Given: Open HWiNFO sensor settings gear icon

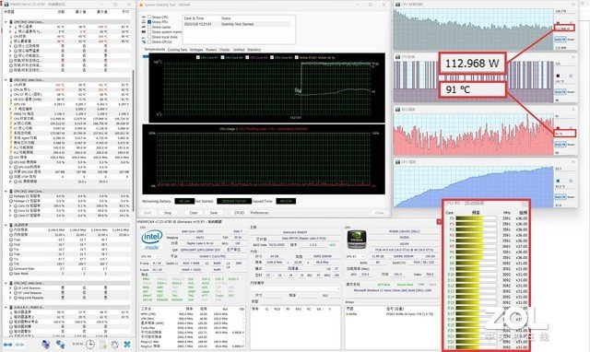Looking at the screenshot, I should pos(114,344).
